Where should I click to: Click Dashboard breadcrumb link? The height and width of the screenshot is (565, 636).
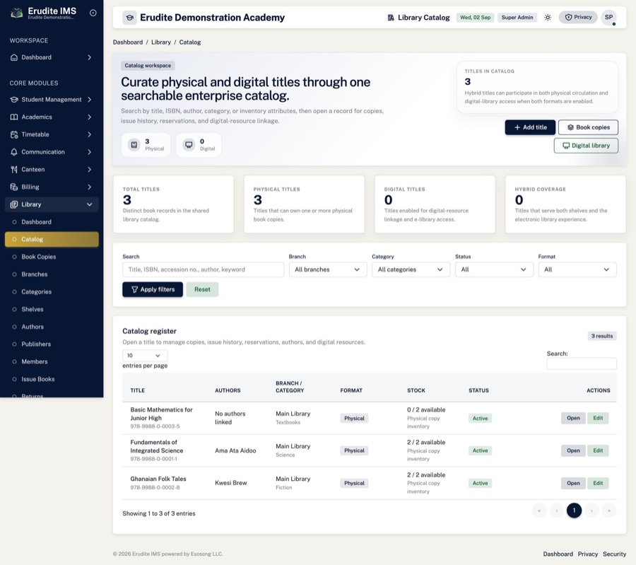pos(128,42)
